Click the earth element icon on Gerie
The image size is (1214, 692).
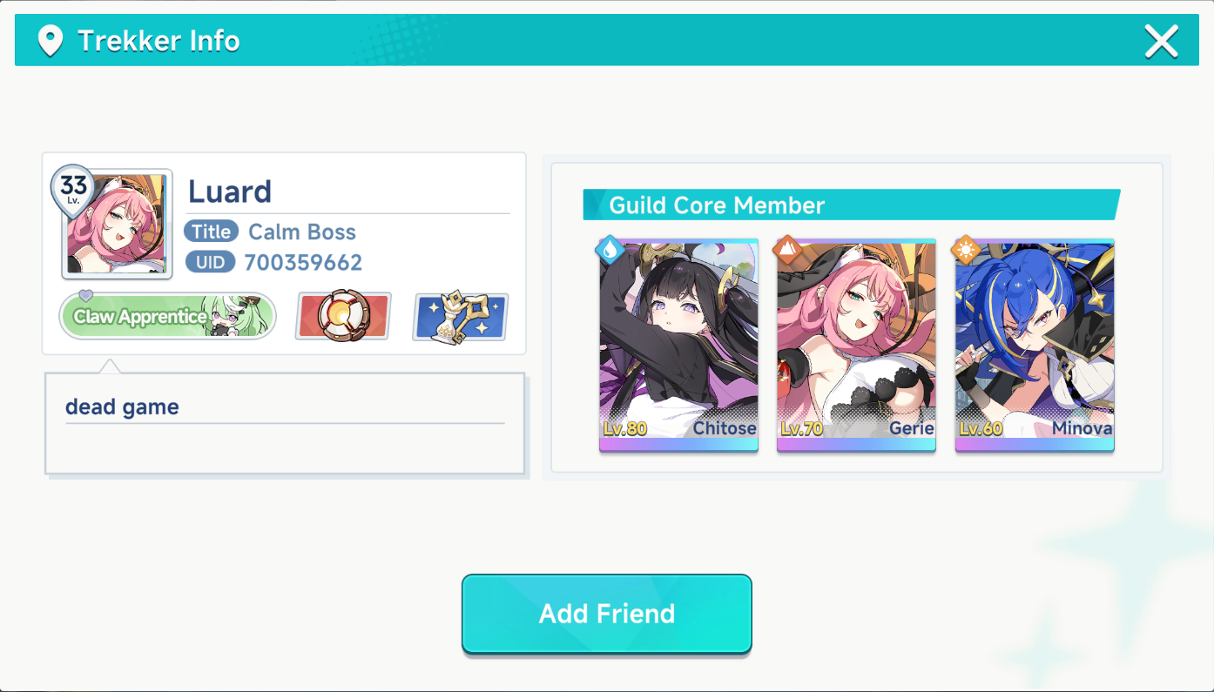787,251
